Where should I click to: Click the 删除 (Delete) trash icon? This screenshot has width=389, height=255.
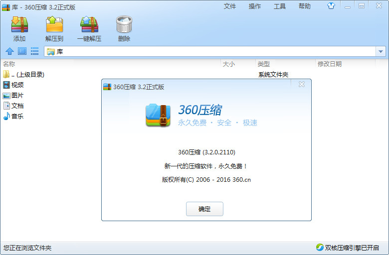click(x=124, y=24)
